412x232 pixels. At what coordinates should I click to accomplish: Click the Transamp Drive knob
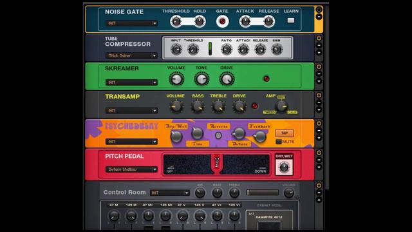coord(239,106)
